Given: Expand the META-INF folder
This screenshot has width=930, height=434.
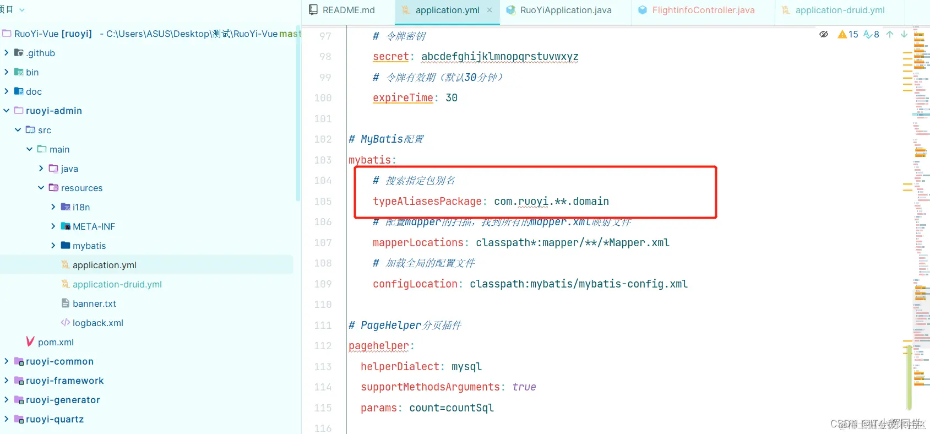Looking at the screenshot, I should coord(53,226).
